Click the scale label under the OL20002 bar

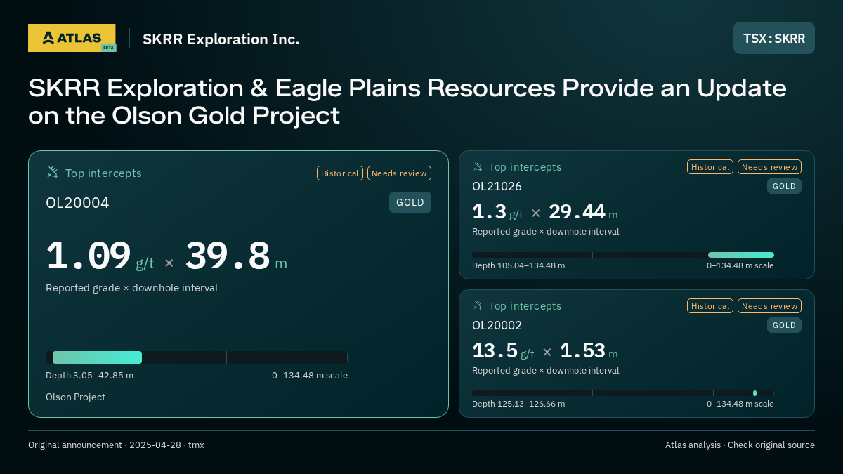click(740, 404)
